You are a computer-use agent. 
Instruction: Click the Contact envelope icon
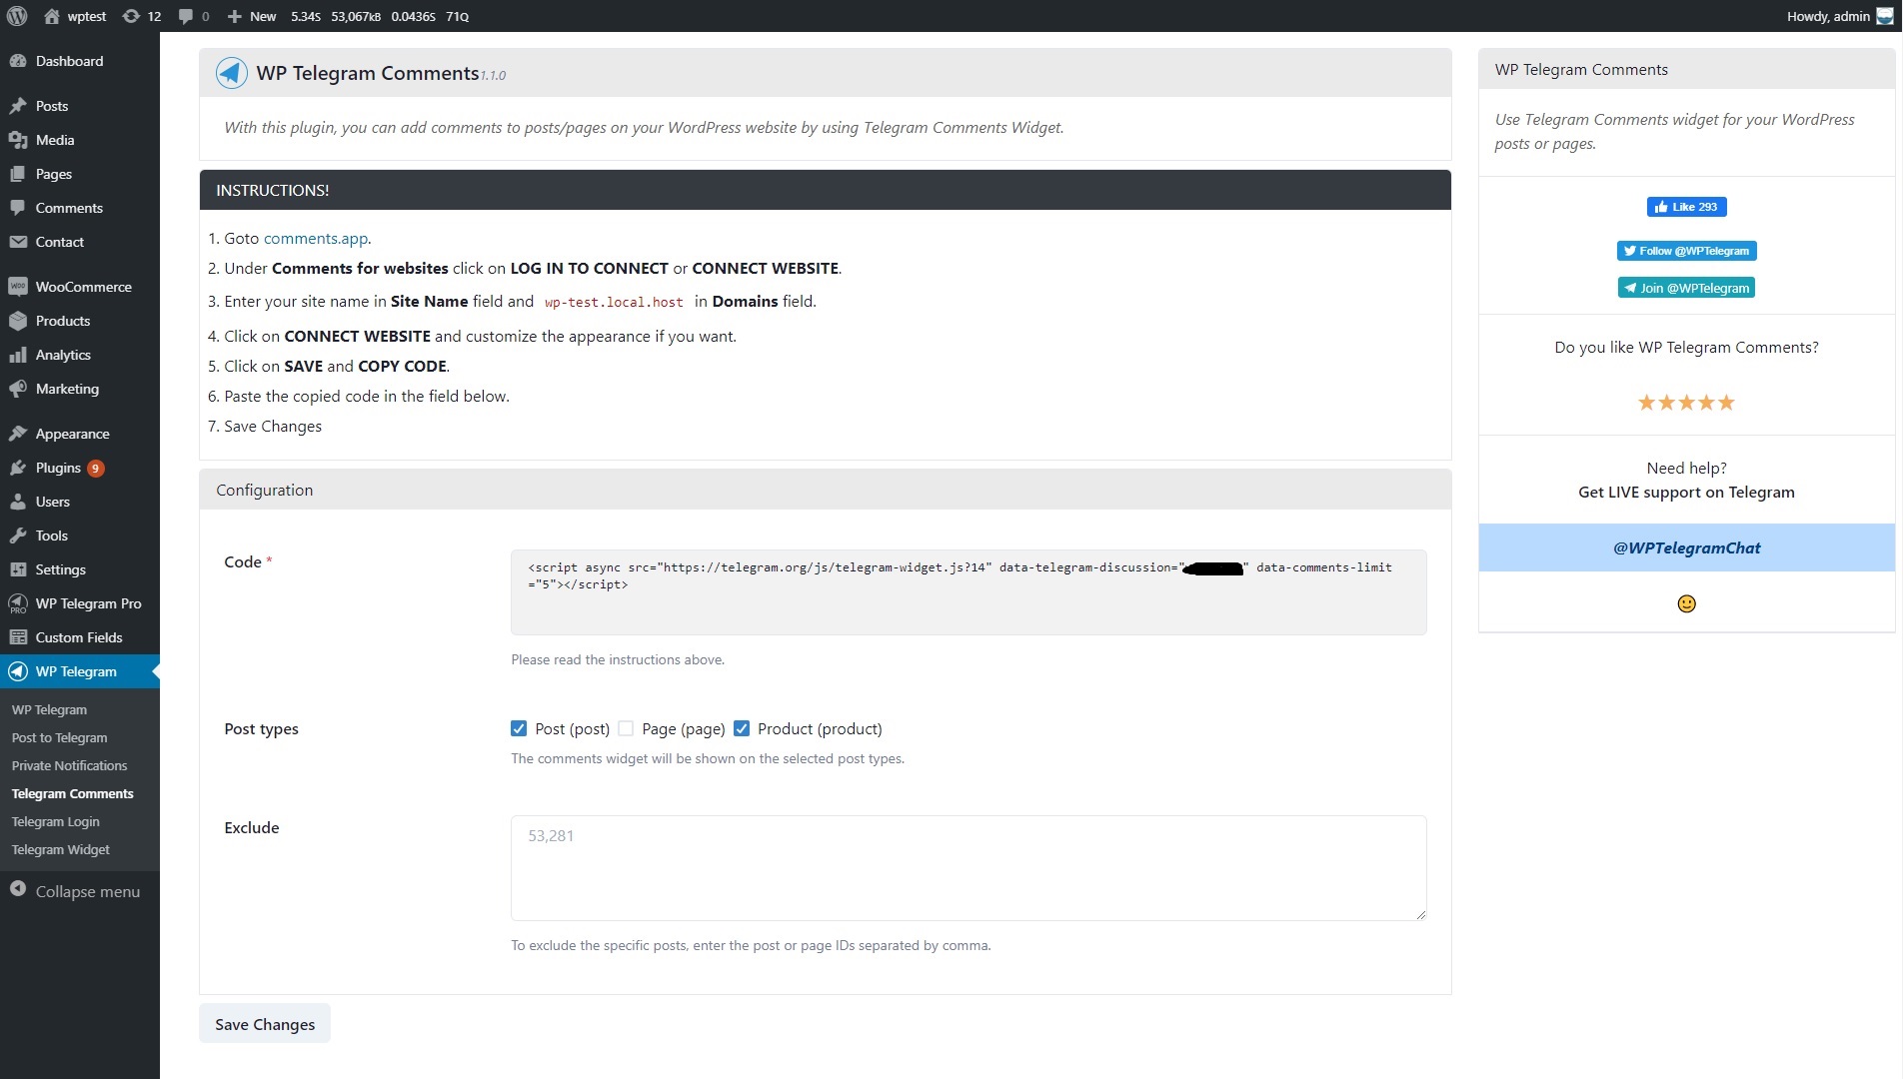pos(18,242)
